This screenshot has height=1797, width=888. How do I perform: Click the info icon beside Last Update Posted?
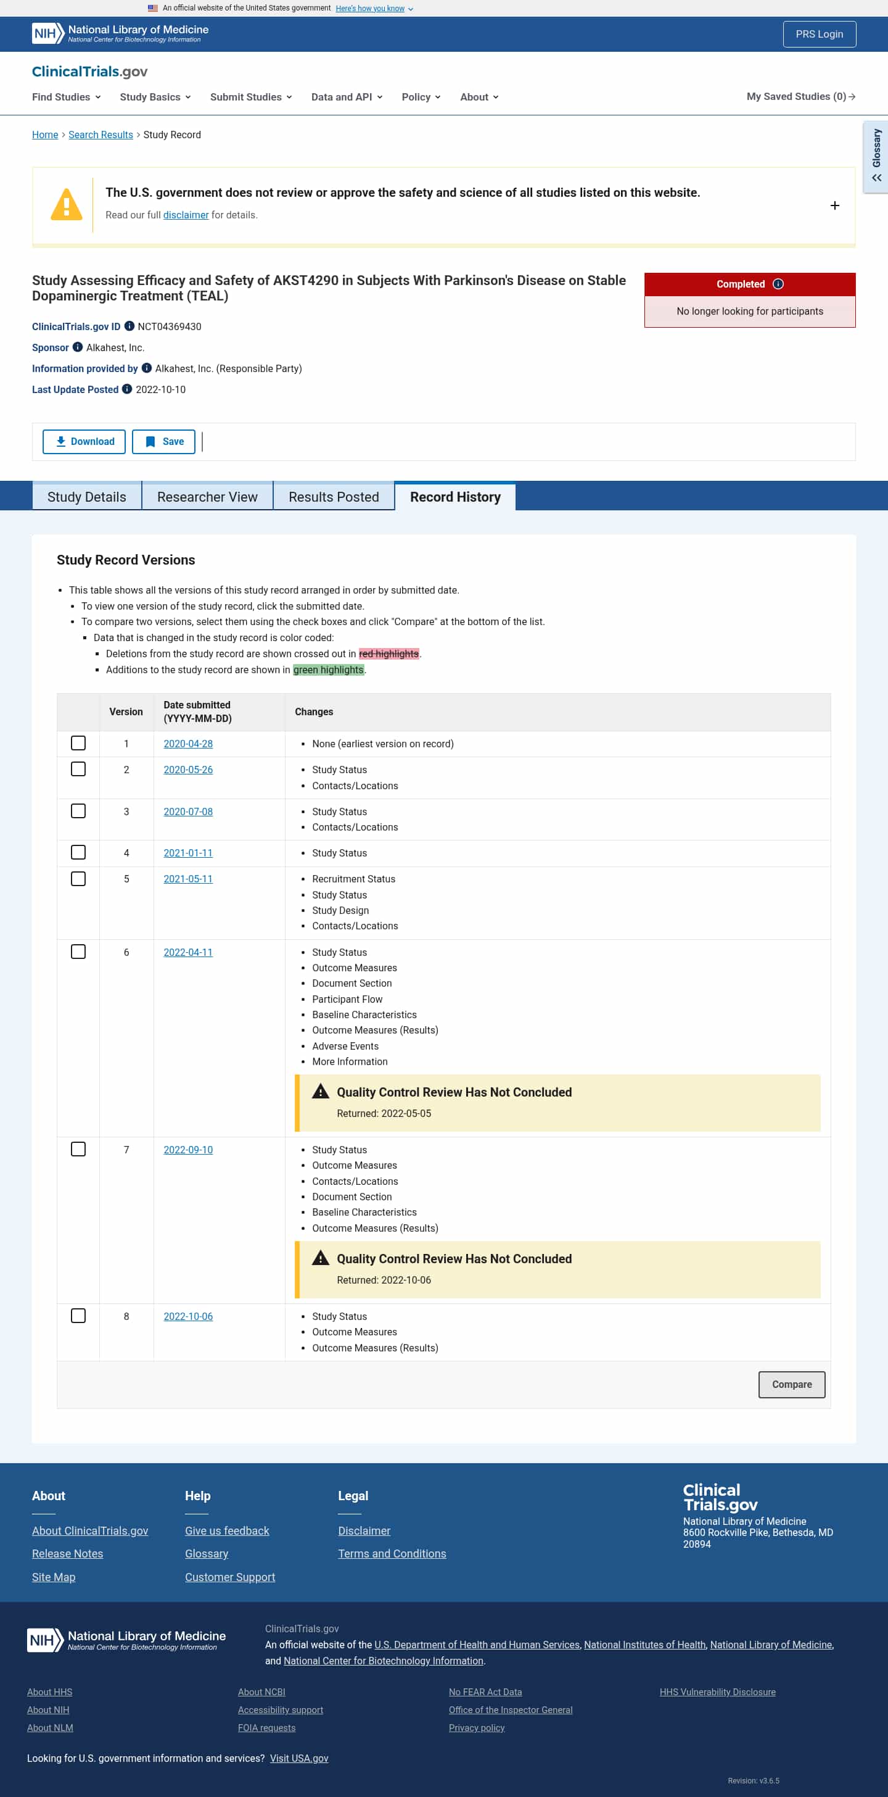pyautogui.click(x=127, y=389)
